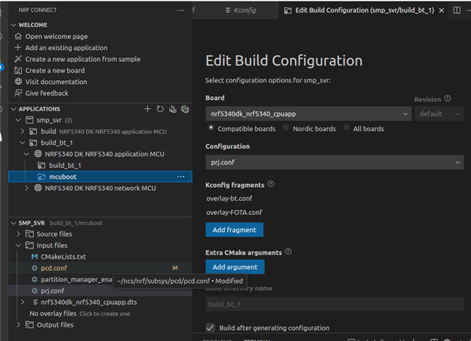Click Add argument button
Image resolution: width=471 pixels, height=341 pixels.
[235, 267]
